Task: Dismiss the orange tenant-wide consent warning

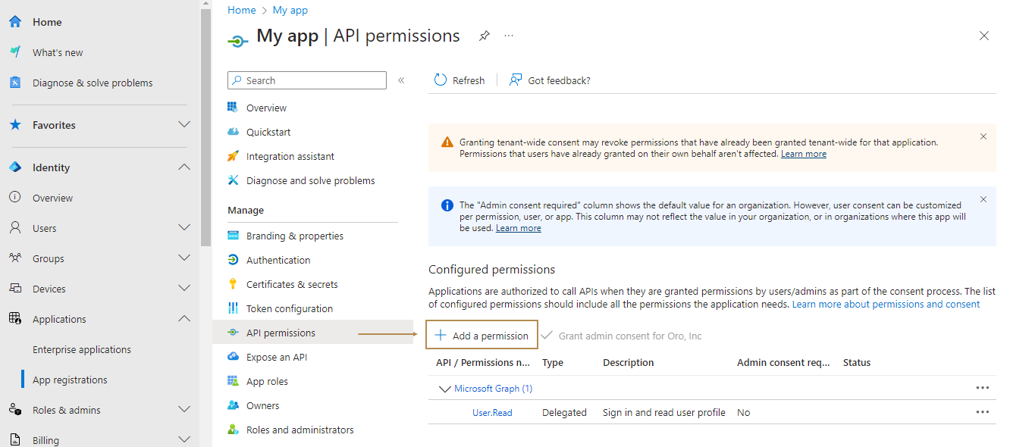Action: 983,137
